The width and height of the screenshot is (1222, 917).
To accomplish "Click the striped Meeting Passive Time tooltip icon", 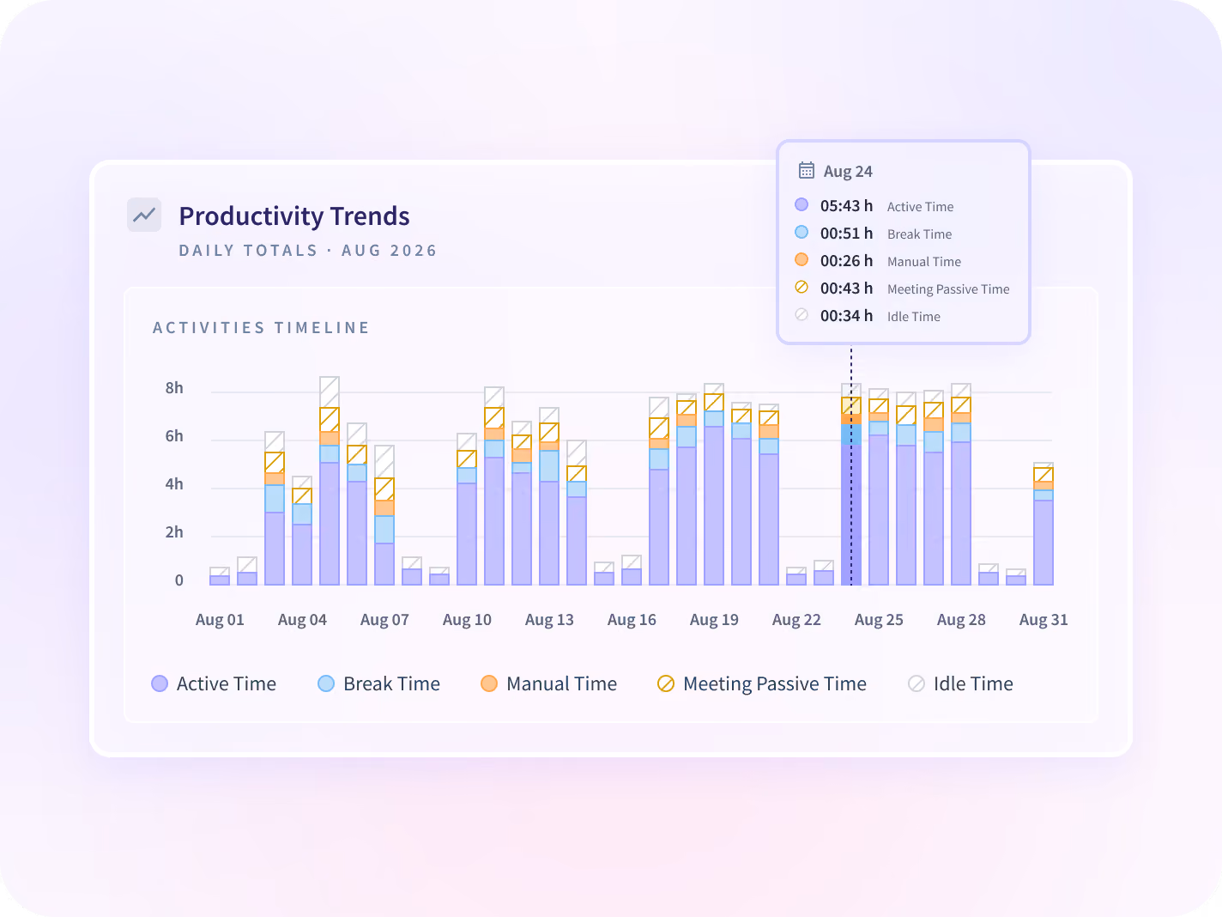I will [x=802, y=287].
